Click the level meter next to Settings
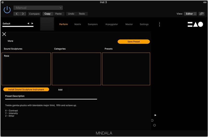This screenshot has width=208, height=137. coord(160,24)
